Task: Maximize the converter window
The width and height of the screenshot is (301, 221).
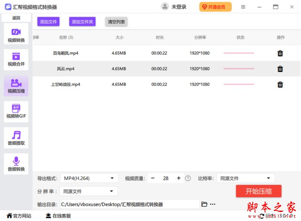Action: pos(276,7)
